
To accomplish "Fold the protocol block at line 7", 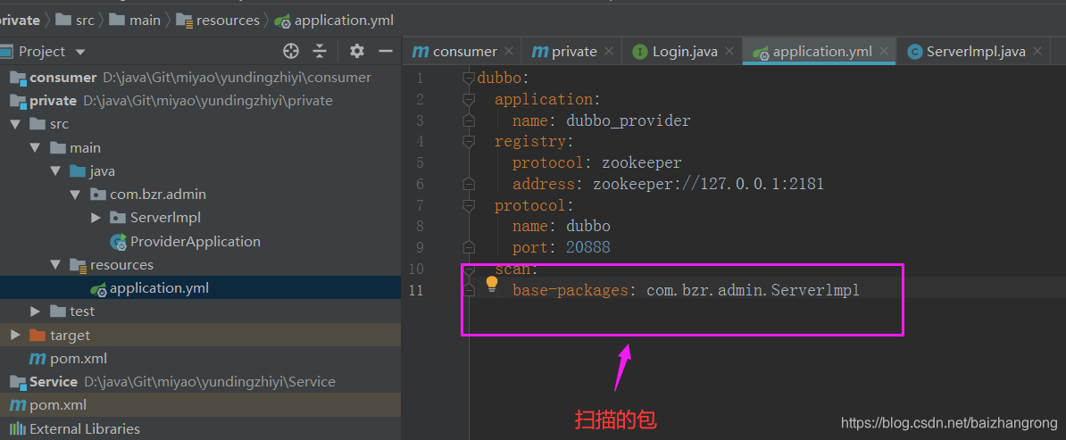I will (468, 204).
